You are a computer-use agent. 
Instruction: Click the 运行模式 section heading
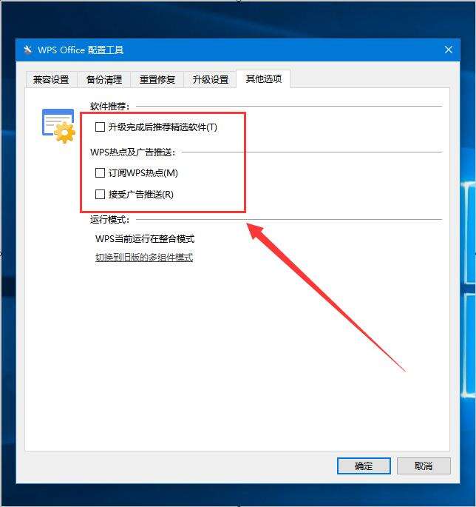(109, 220)
